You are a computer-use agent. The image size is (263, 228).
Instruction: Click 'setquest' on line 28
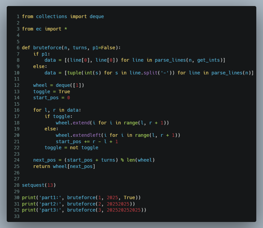[33, 185]
